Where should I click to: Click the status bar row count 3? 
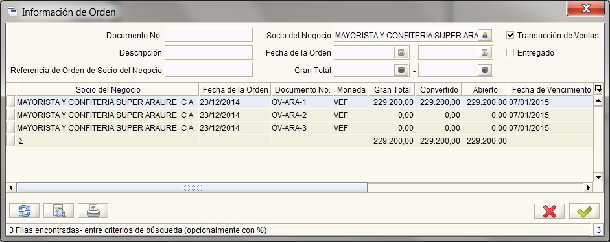(x=598, y=230)
